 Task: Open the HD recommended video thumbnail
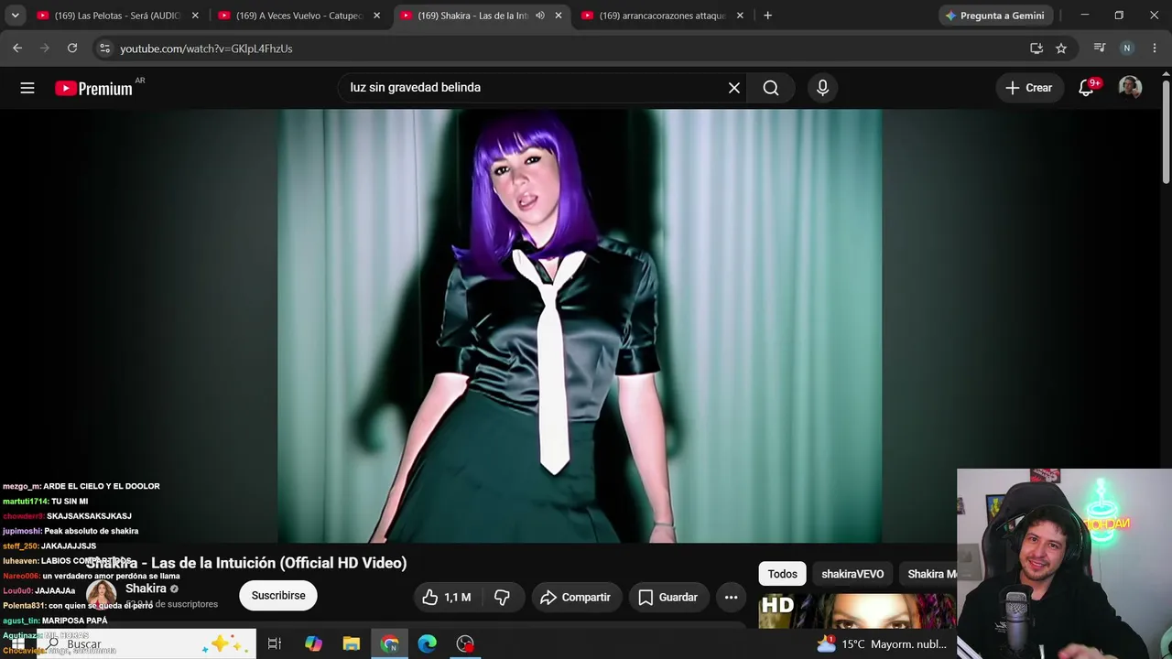coord(857,611)
